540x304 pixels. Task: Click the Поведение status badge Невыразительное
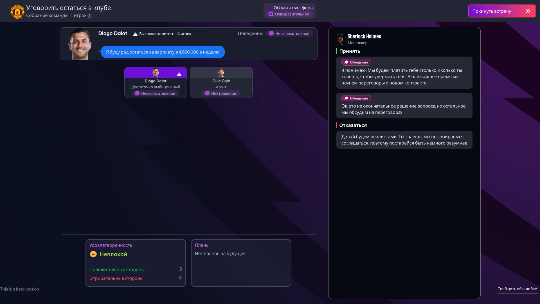(289, 33)
